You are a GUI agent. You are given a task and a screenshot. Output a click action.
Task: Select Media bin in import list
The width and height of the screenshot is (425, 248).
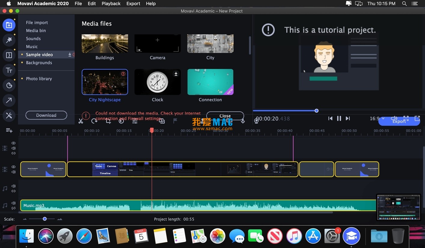click(x=46, y=31)
